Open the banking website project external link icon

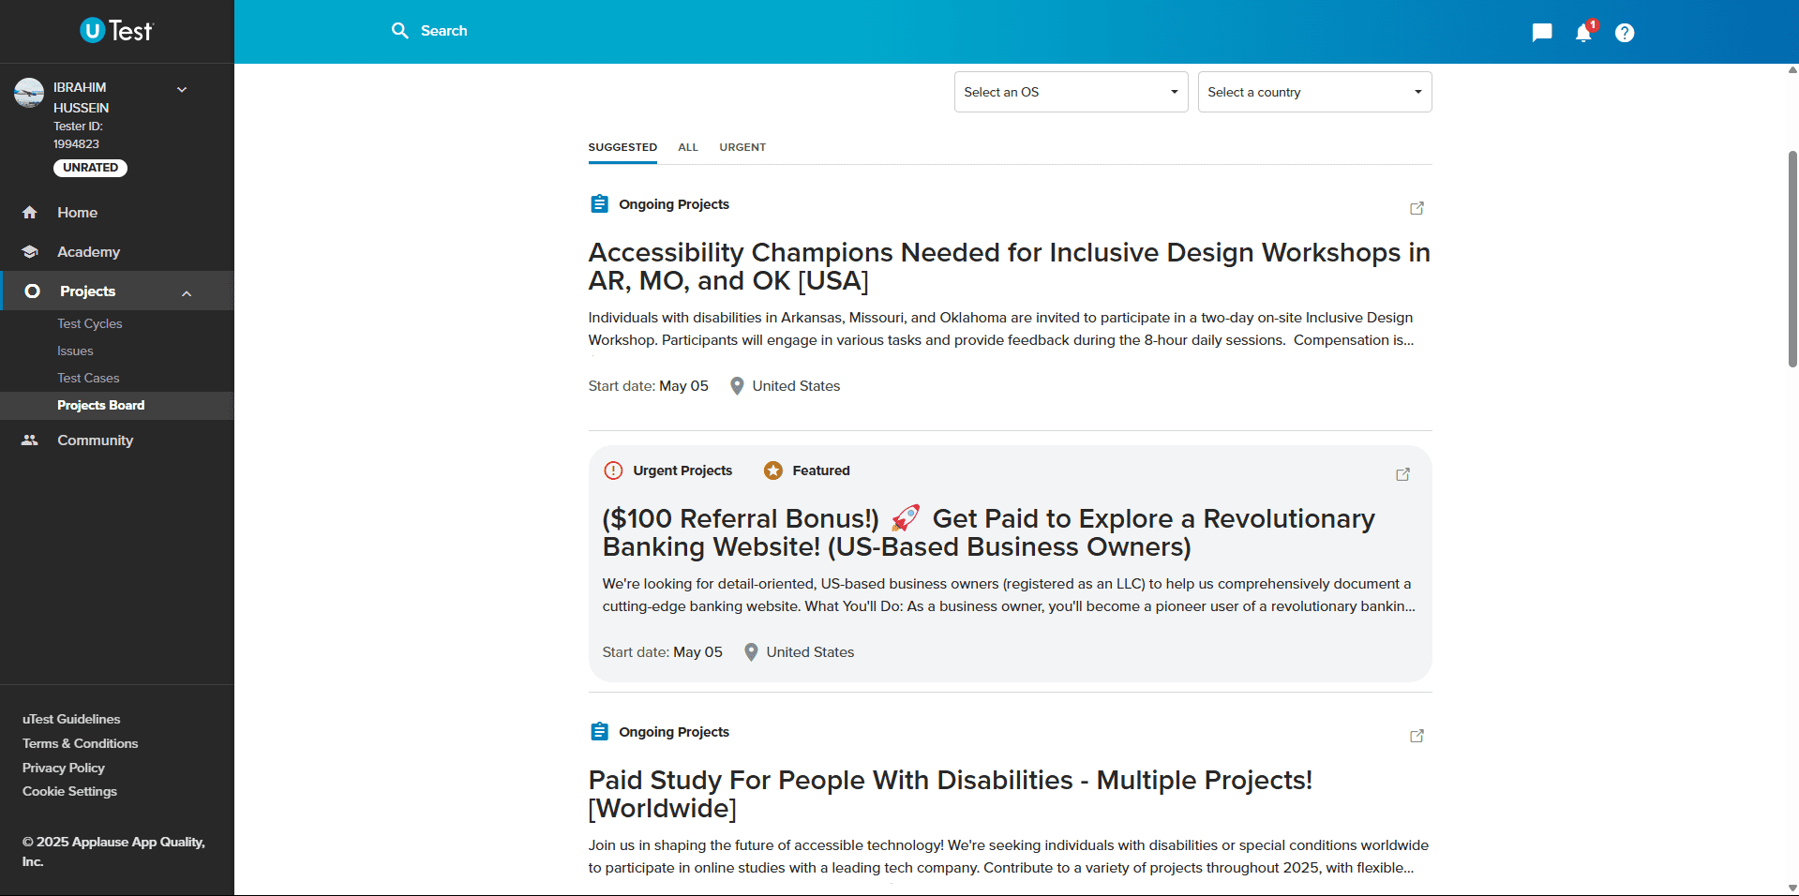click(x=1402, y=474)
